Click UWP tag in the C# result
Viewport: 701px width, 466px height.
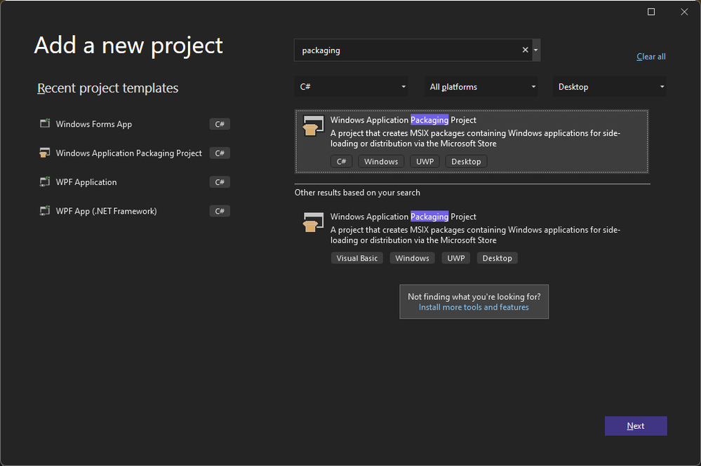[425, 162]
